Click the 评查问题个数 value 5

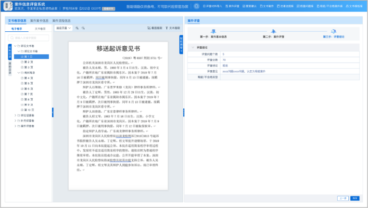pyautogui.click(x=223, y=54)
